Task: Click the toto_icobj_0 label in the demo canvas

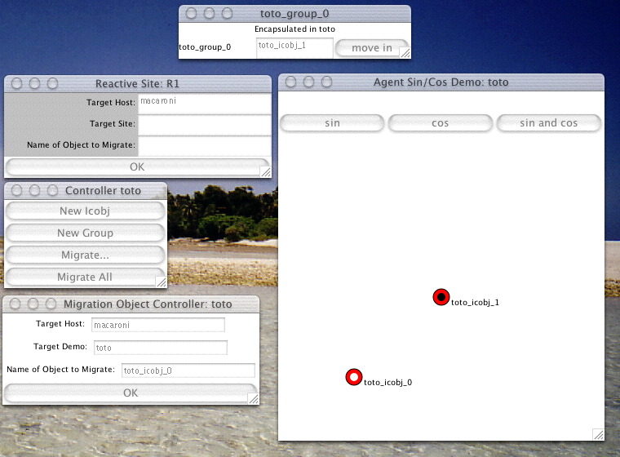Action: click(387, 382)
